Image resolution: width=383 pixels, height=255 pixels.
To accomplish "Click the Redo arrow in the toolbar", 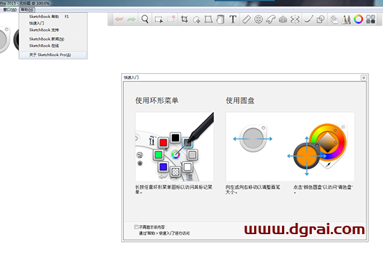I will [x=132, y=19].
